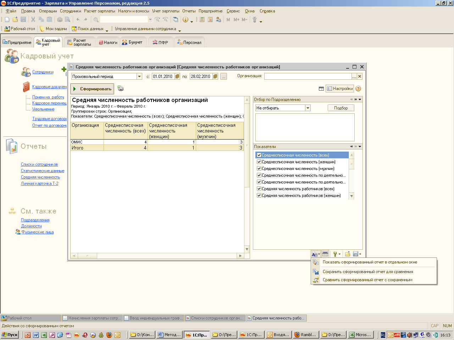Open the Не отбирать filter dropdown
The image size is (454, 340).
coord(308,108)
